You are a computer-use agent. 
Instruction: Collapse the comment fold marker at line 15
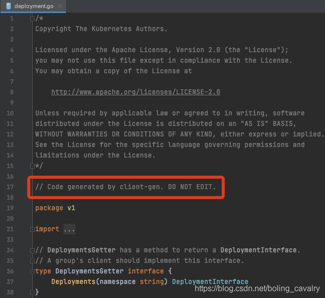(32, 166)
